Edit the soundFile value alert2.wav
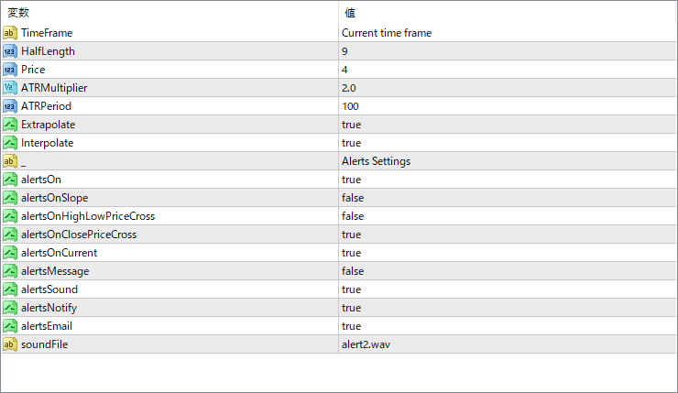 click(508, 344)
